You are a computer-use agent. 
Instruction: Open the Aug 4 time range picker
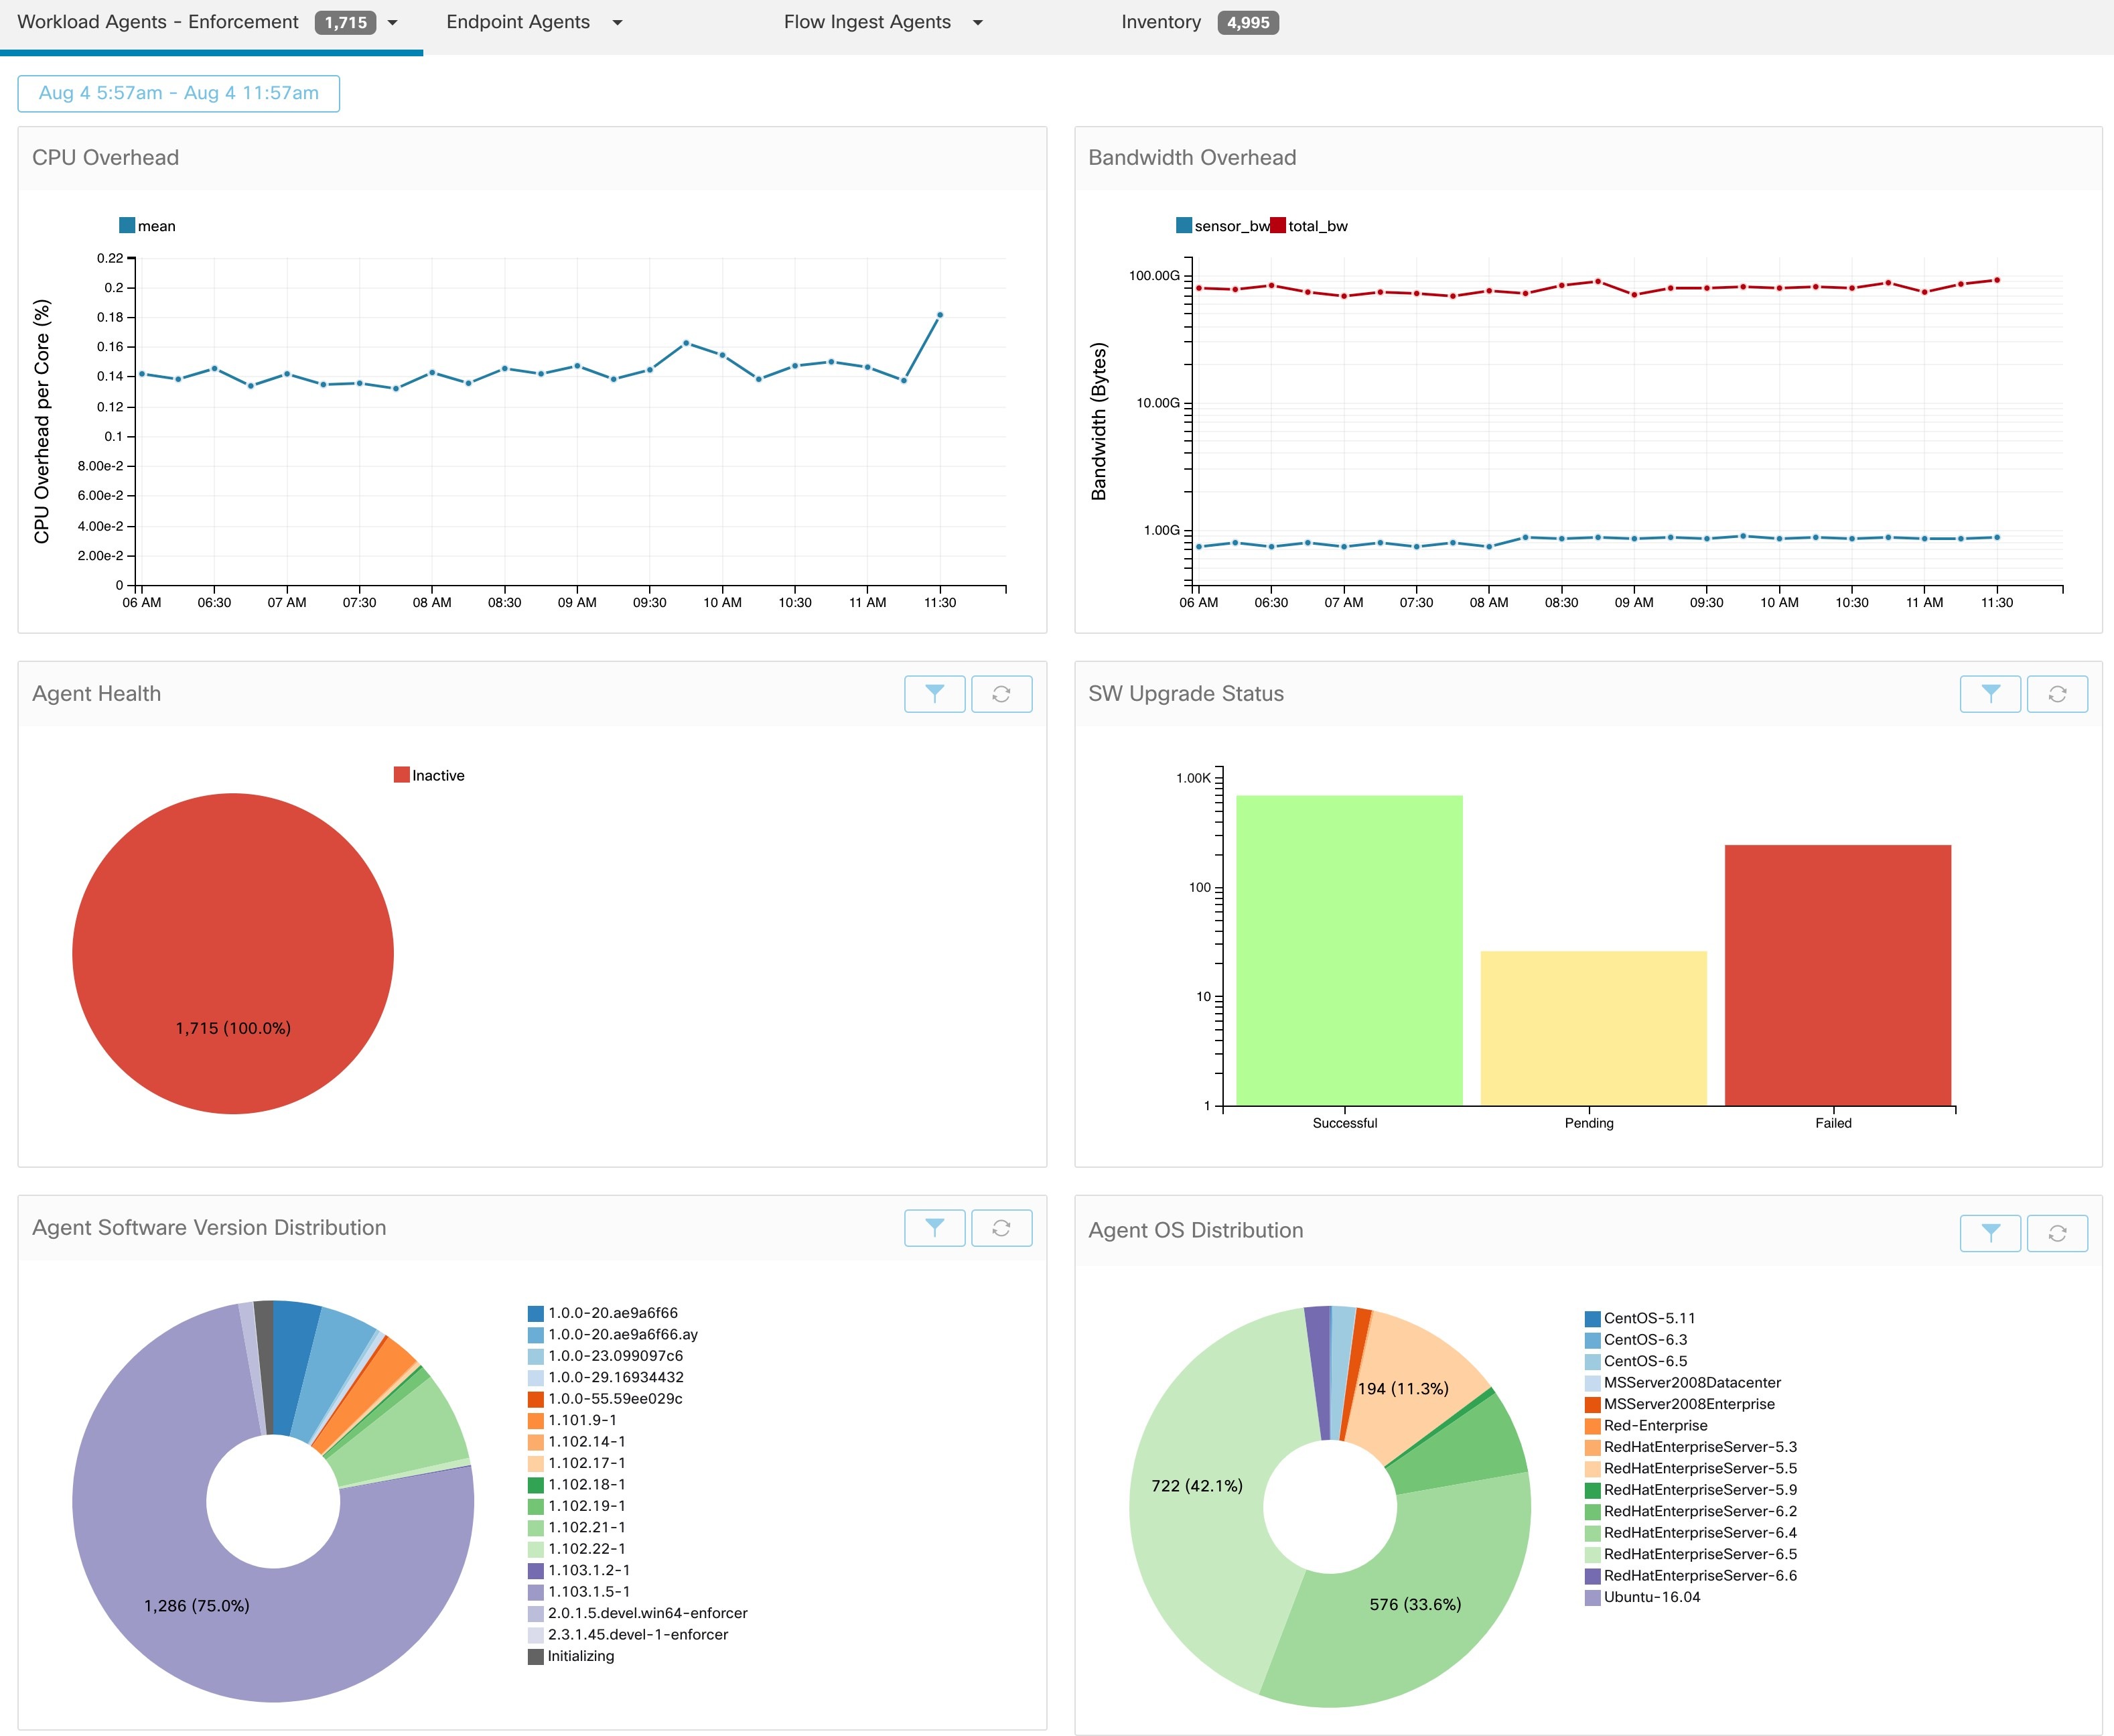(x=179, y=93)
